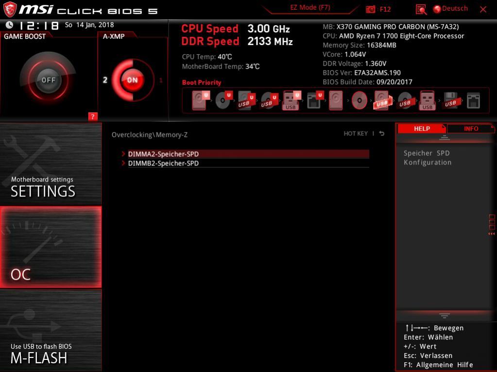The image size is (497, 372).
Task: Toggle the GAME BOOST knob currently OFF
Action: click(x=48, y=80)
